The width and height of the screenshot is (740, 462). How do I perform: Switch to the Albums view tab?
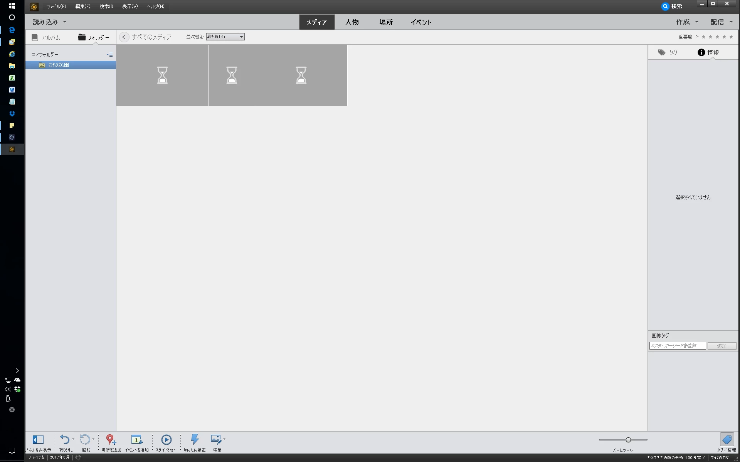click(x=46, y=37)
